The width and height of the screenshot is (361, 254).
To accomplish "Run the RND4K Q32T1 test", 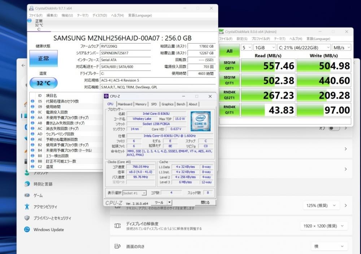I will pyautogui.click(x=229, y=95).
